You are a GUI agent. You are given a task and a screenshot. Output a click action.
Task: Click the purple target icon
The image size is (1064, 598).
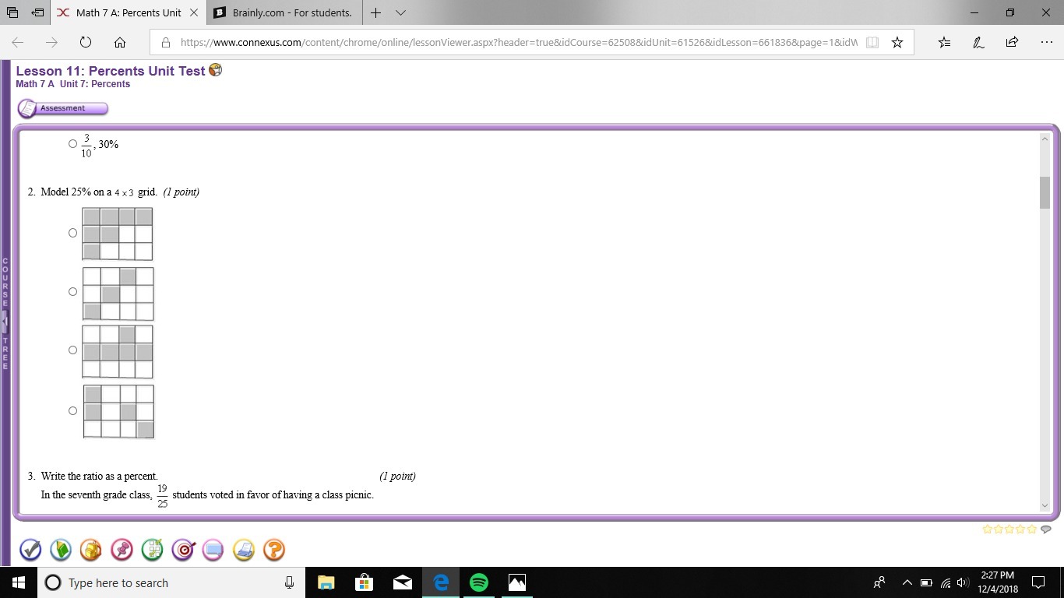point(183,550)
